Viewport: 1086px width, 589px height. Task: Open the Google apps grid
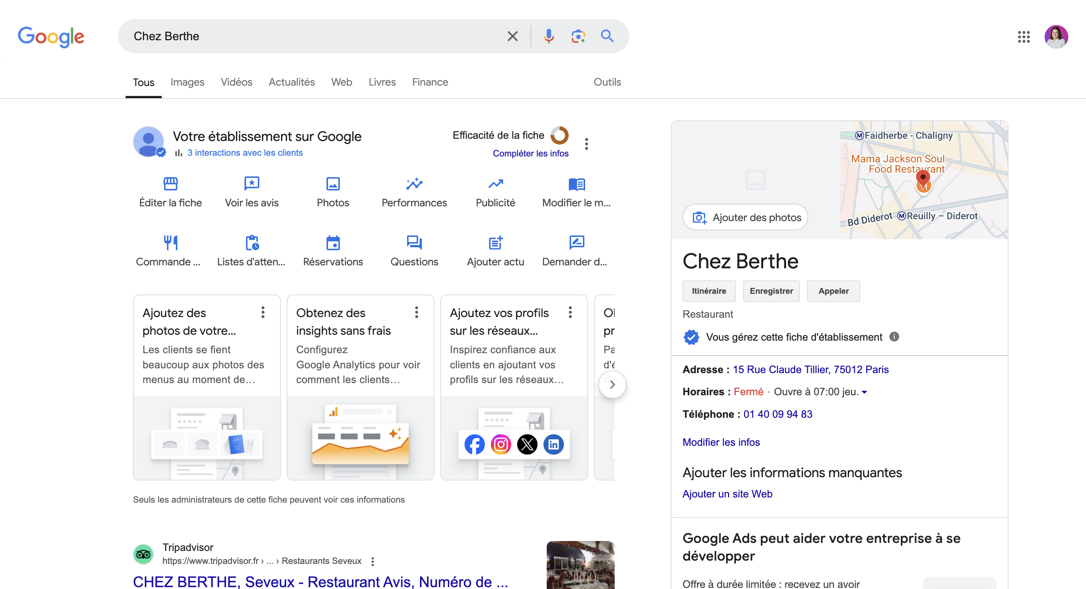click(1023, 37)
